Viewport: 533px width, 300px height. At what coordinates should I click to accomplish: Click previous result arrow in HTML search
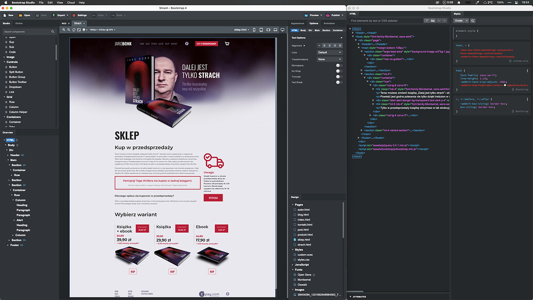click(x=439, y=21)
